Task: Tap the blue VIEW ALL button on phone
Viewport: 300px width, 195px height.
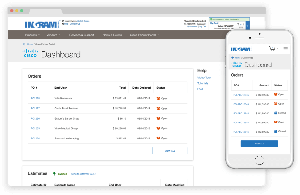Action: pos(259,144)
